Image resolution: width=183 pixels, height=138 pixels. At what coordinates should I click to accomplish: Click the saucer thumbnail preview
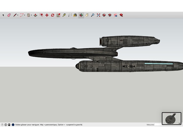tap(172, 118)
